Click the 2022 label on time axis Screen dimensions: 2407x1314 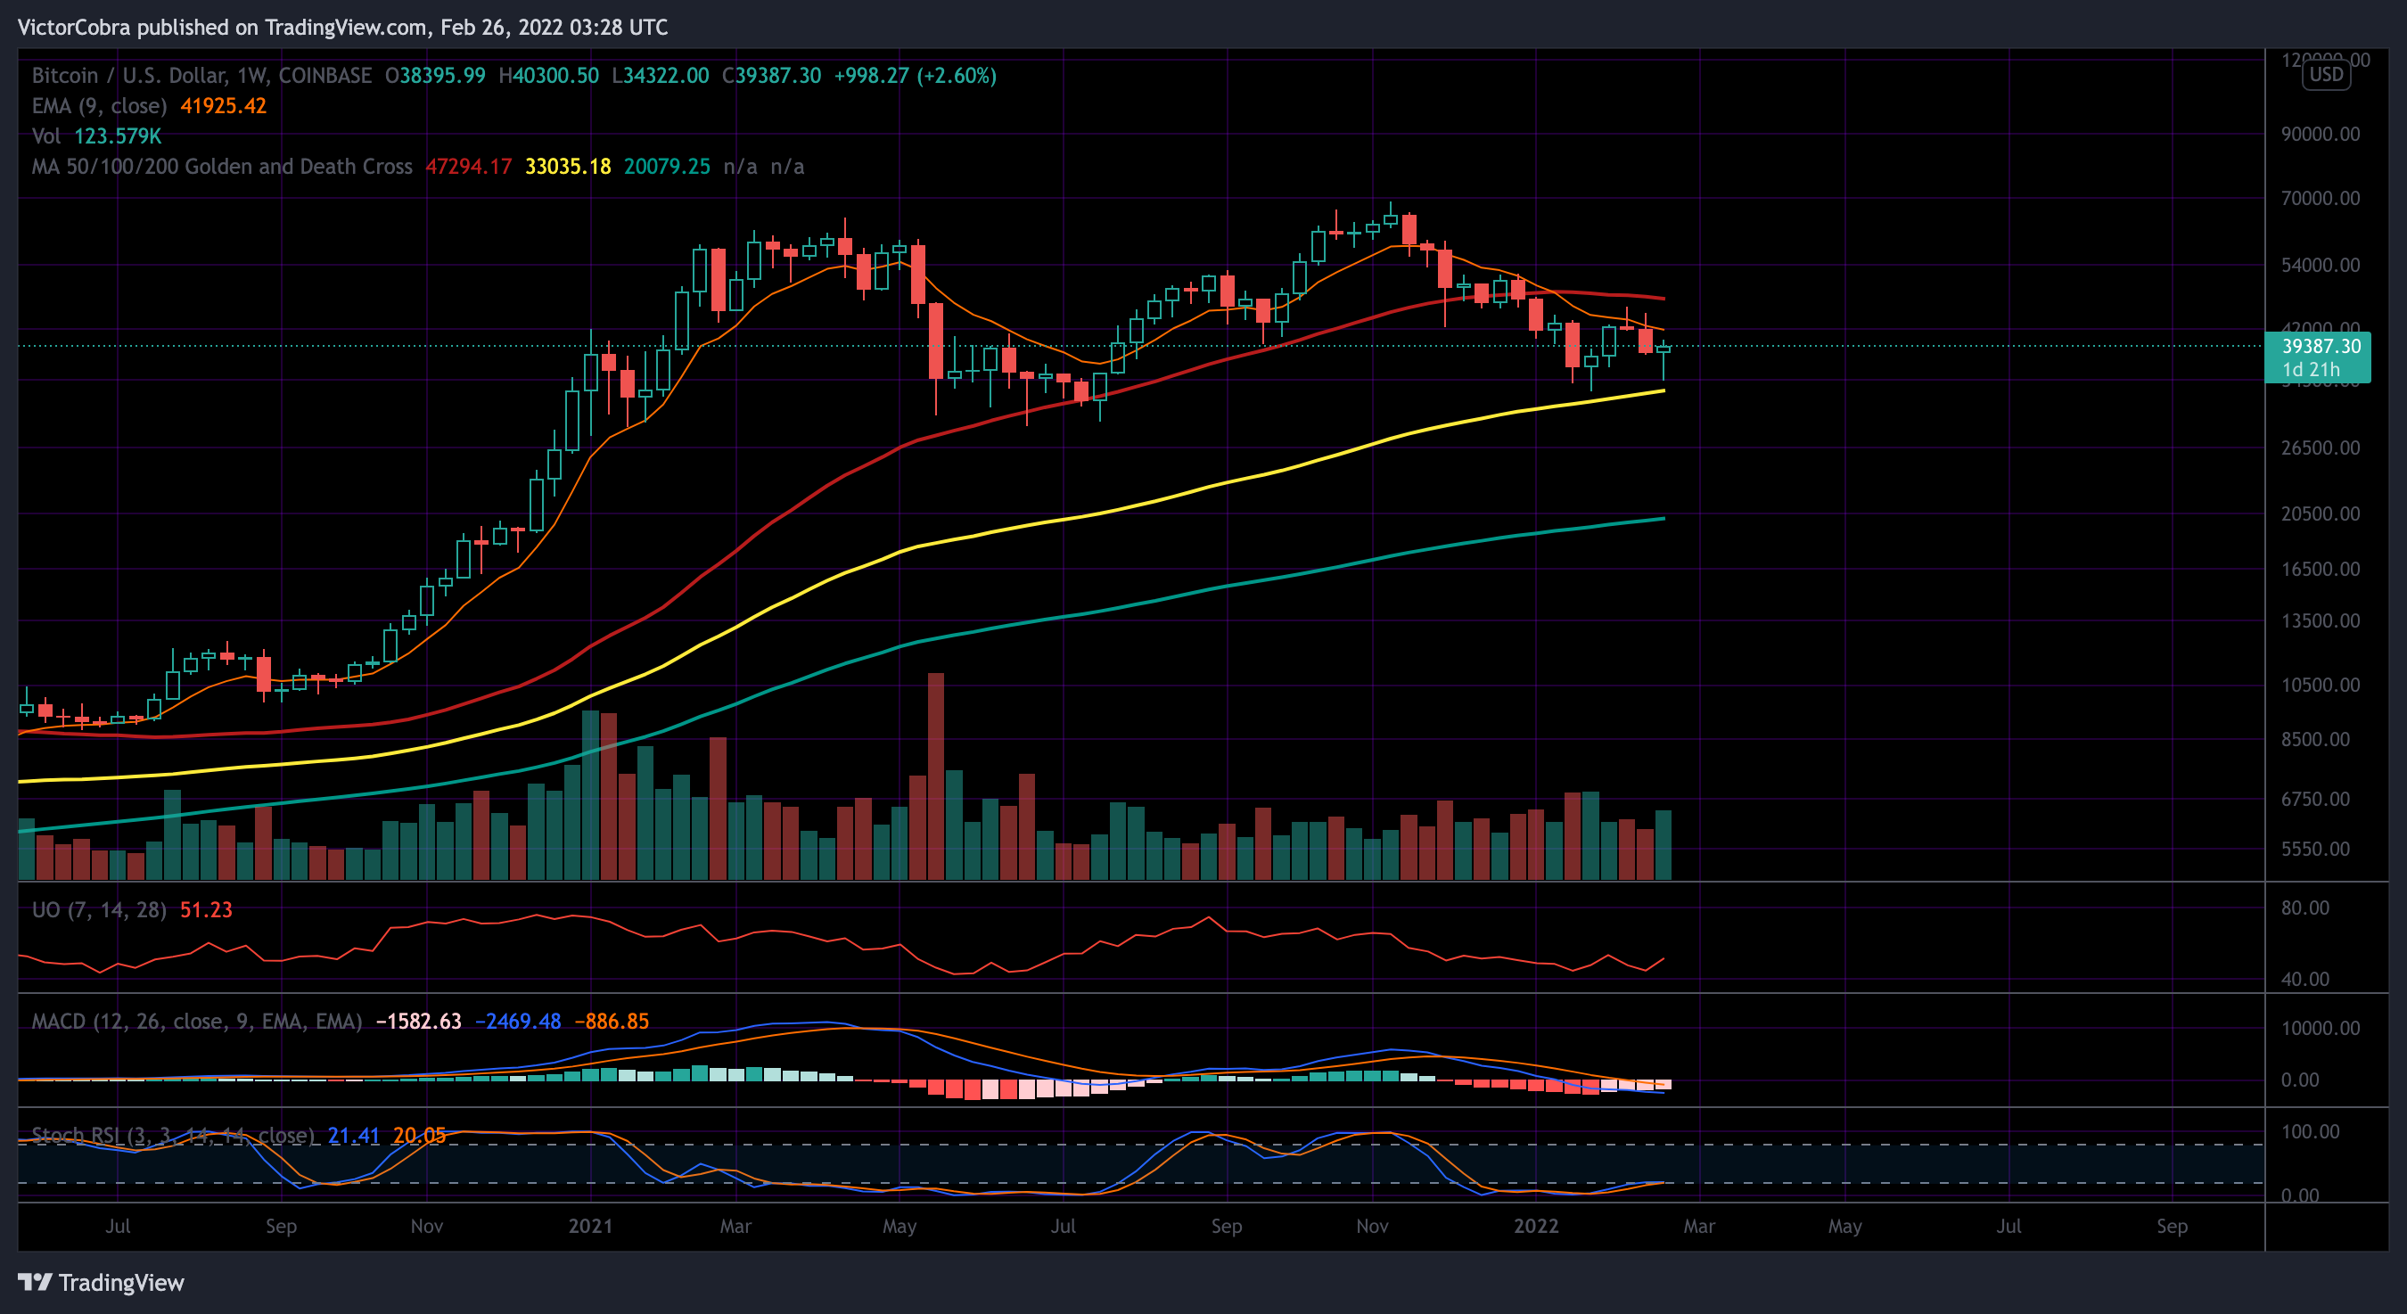click(1536, 1226)
